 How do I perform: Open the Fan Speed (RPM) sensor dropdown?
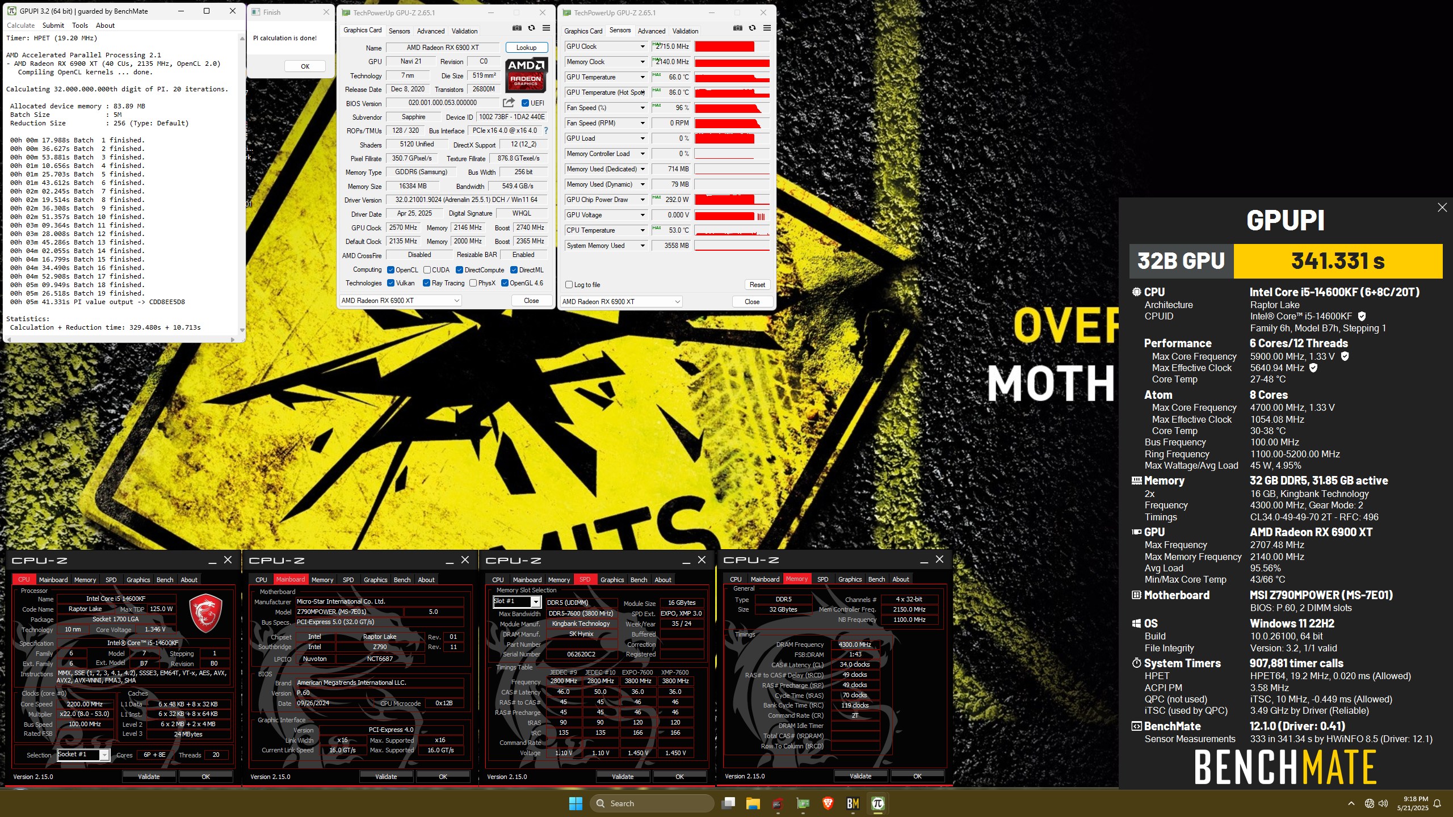pyautogui.click(x=642, y=123)
